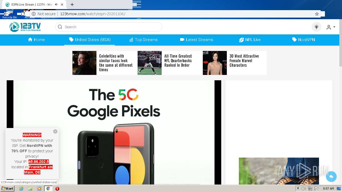Image resolution: width=342 pixels, height=192 pixels.
Task: Click the search magnifier icon
Action: click(60, 27)
